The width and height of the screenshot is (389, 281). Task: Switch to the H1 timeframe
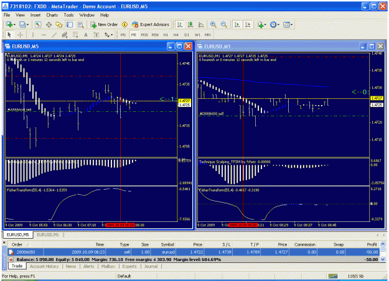pyautogui.click(x=166, y=35)
